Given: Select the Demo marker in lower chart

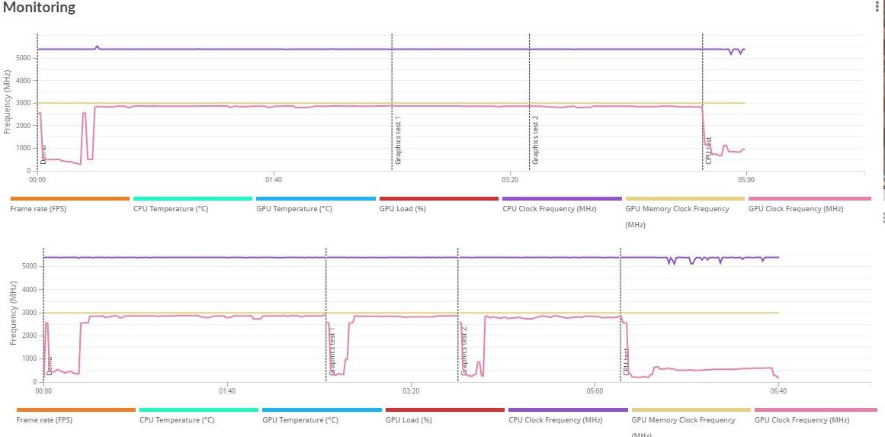Looking at the screenshot, I should [x=49, y=365].
